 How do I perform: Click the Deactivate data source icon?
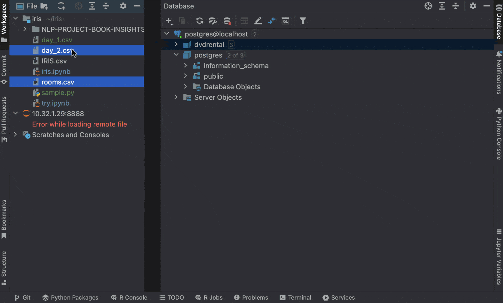pyautogui.click(x=227, y=21)
